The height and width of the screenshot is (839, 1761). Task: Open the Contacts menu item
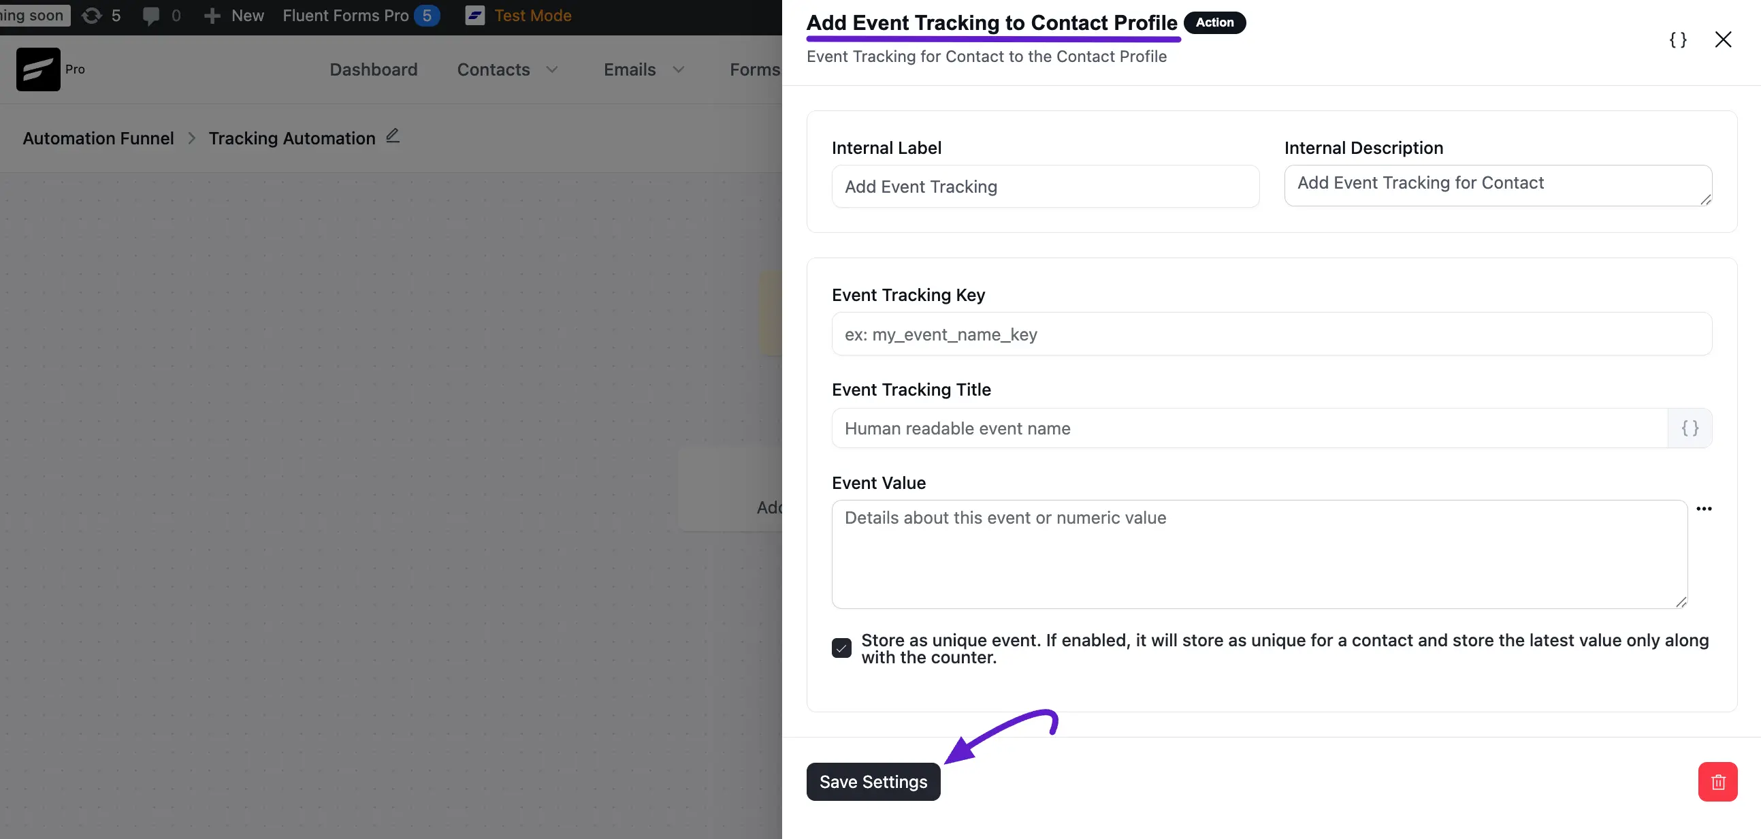[x=494, y=69]
